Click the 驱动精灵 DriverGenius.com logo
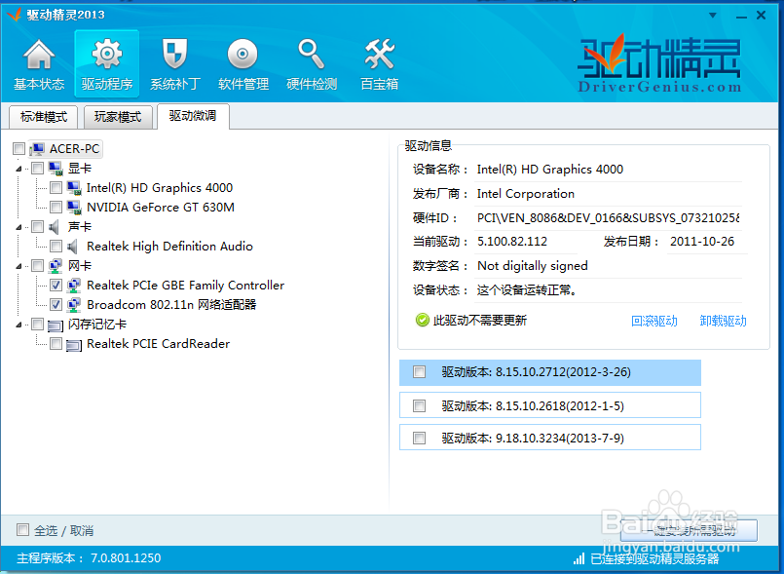The height and width of the screenshot is (574, 784). pyautogui.click(x=659, y=63)
